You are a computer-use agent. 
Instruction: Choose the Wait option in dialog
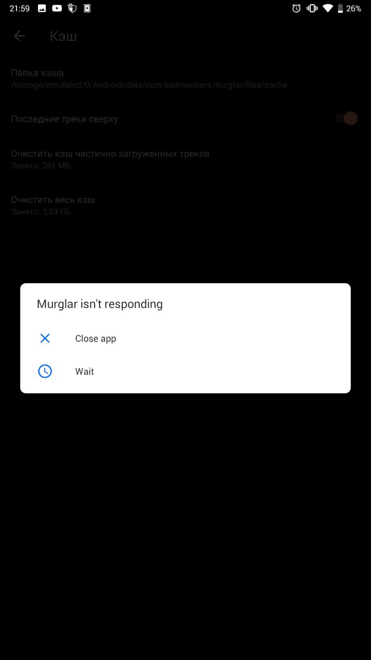pyautogui.click(x=185, y=371)
